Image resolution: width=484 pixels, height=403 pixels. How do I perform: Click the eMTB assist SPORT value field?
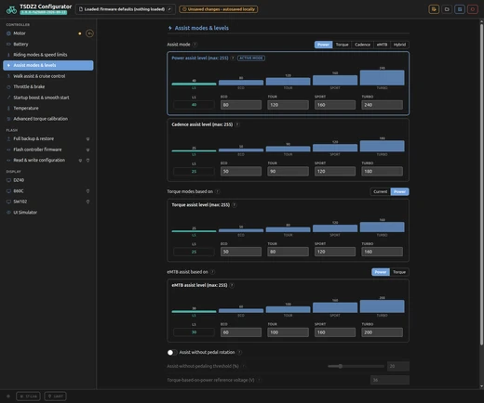coord(335,332)
